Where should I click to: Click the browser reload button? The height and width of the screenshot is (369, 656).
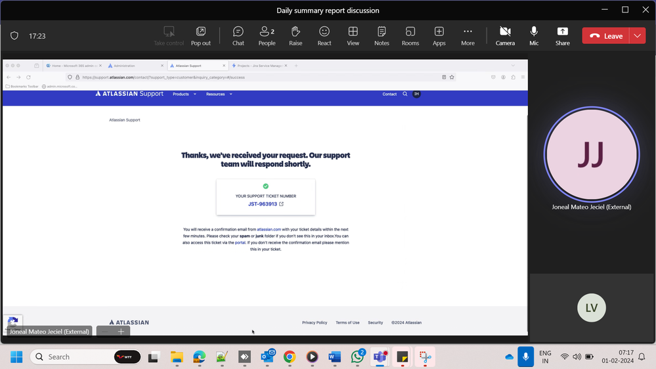[x=28, y=77]
